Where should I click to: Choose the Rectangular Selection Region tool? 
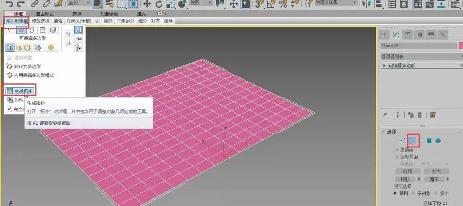click(121, 3)
